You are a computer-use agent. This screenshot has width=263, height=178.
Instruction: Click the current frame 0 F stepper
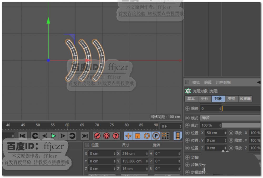180,126
